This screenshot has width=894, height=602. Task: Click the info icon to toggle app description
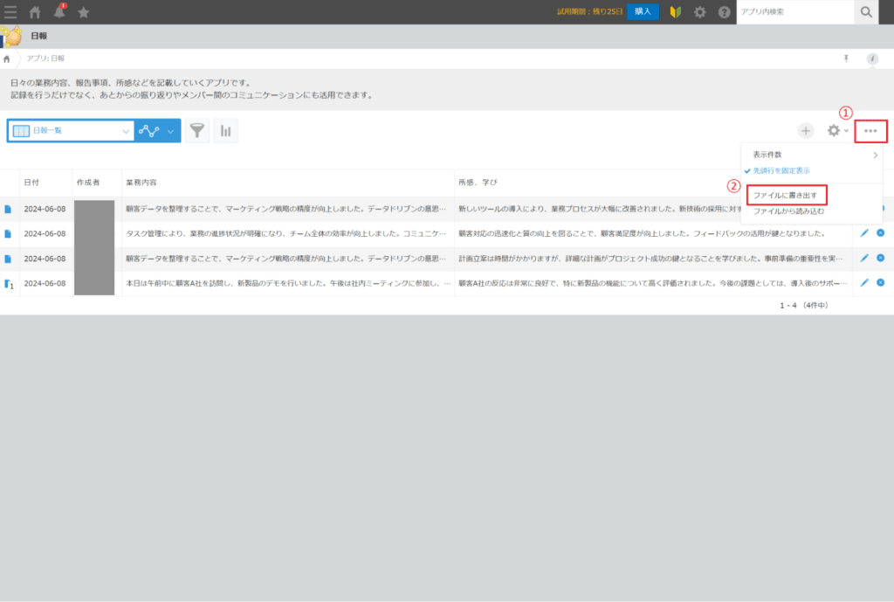pyautogui.click(x=872, y=59)
